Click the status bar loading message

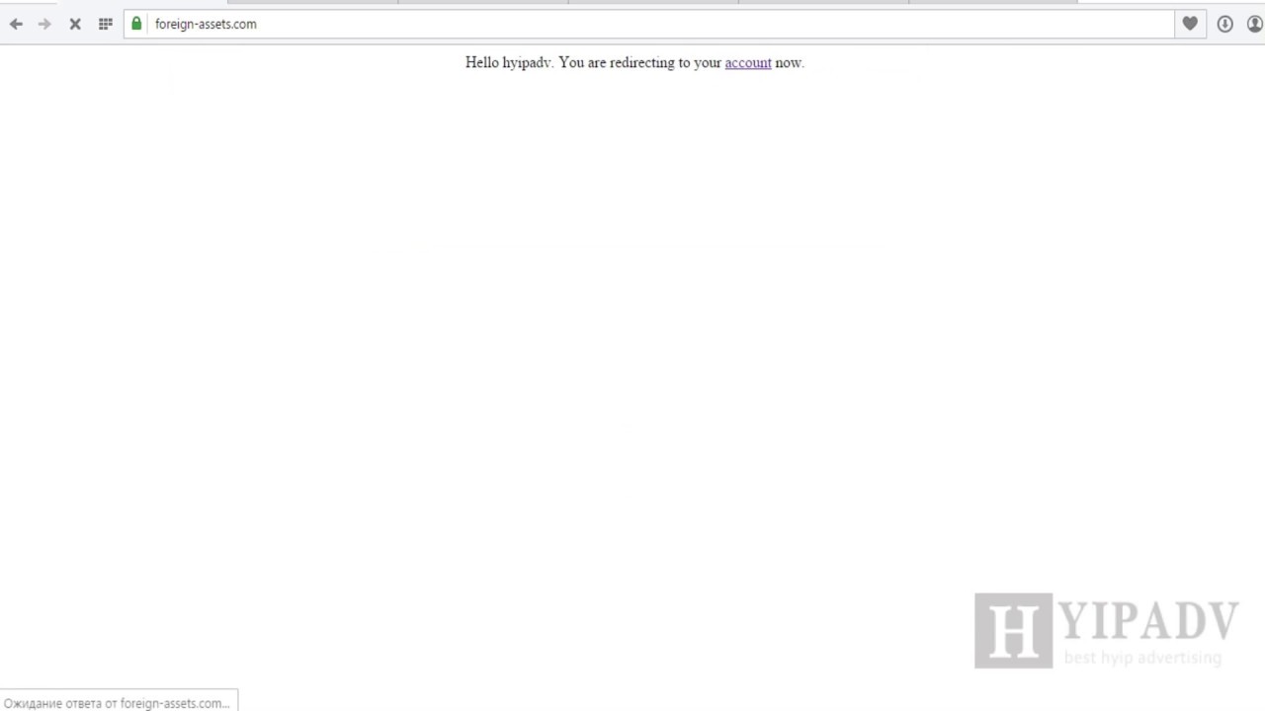(x=117, y=703)
